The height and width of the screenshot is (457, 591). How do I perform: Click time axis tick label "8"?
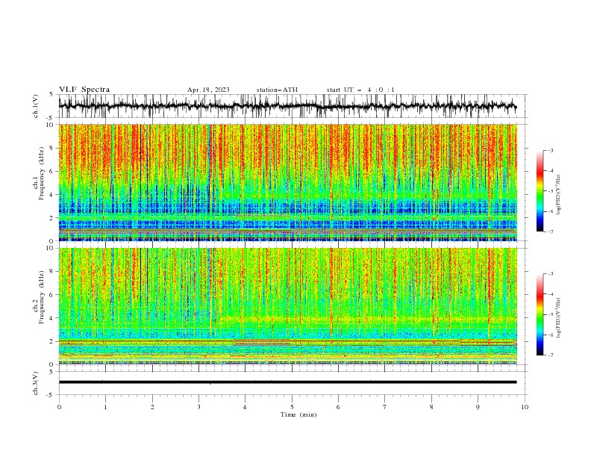[431, 407]
